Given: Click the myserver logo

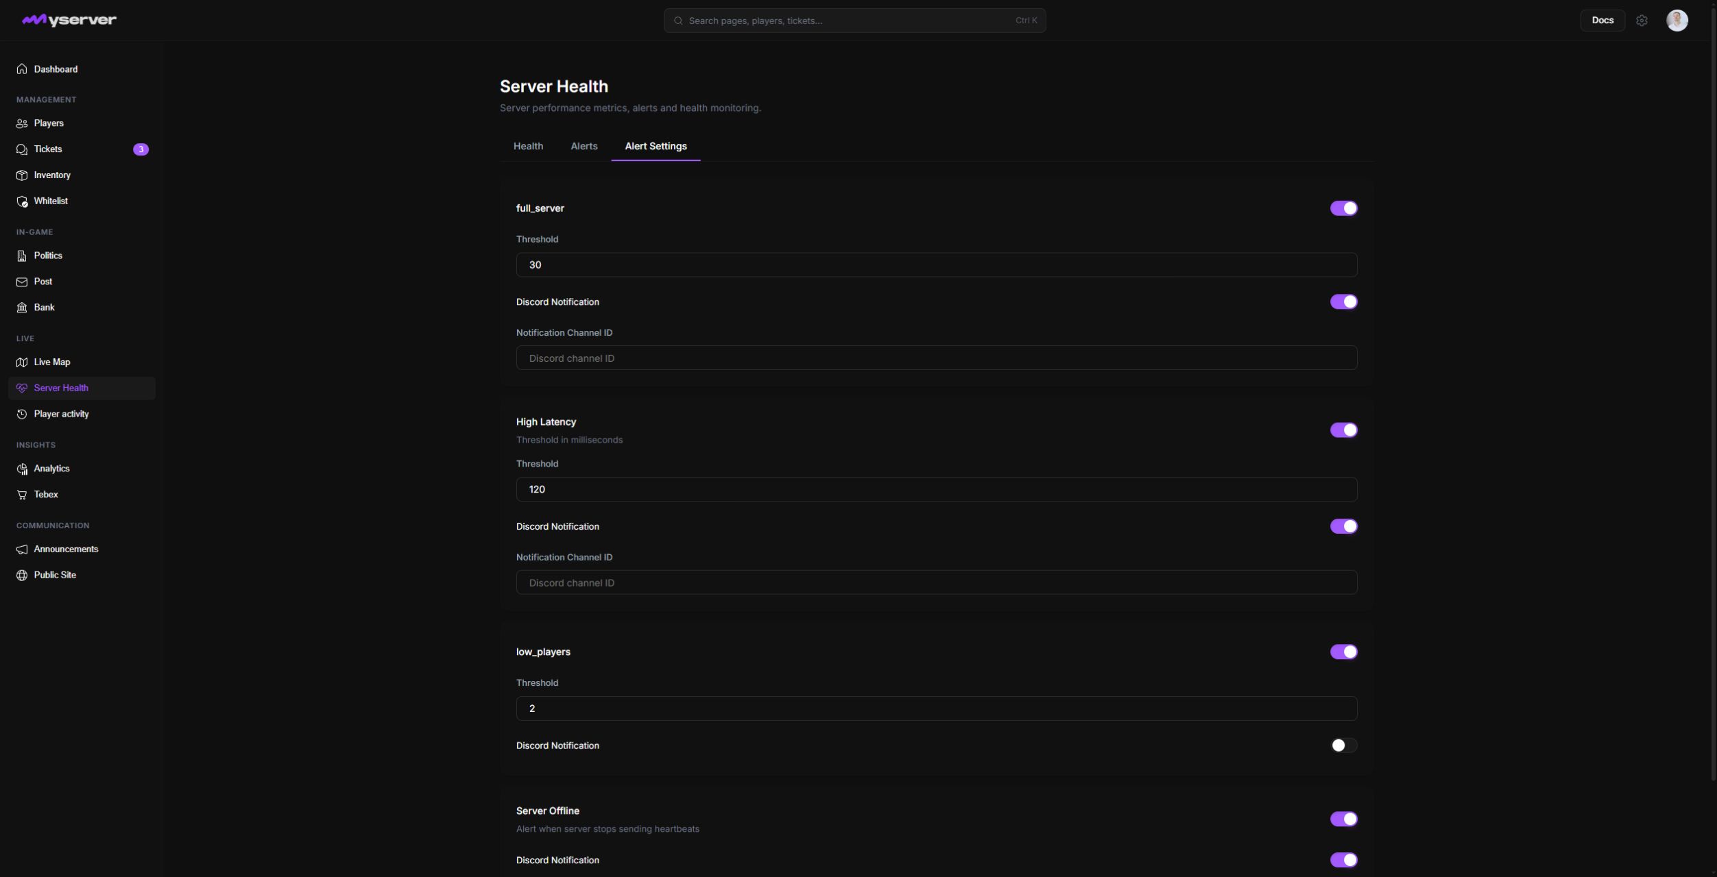Looking at the screenshot, I should [x=69, y=20].
